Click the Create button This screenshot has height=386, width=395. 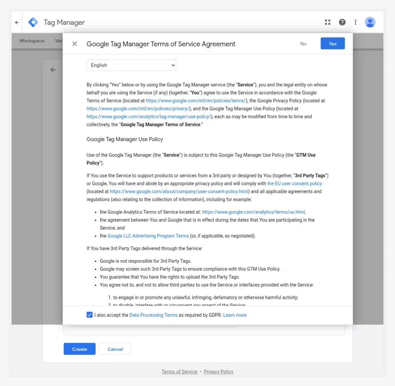(x=80, y=349)
